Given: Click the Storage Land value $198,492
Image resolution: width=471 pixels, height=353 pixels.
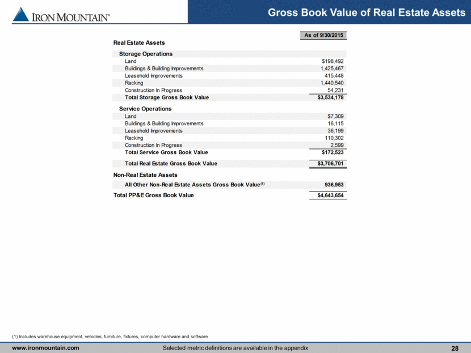Looking at the screenshot, I should point(332,61).
